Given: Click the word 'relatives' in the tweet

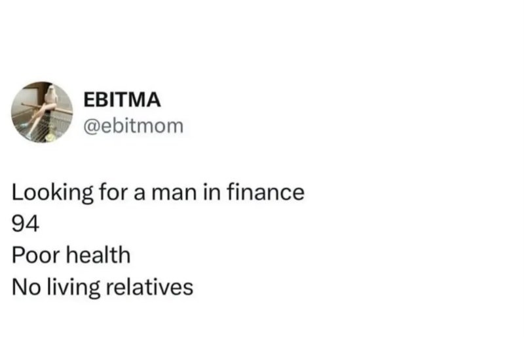Looking at the screenshot, I should [x=149, y=287].
